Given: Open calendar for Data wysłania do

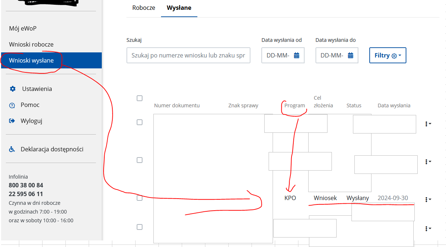Looking at the screenshot, I should tap(350, 55).
